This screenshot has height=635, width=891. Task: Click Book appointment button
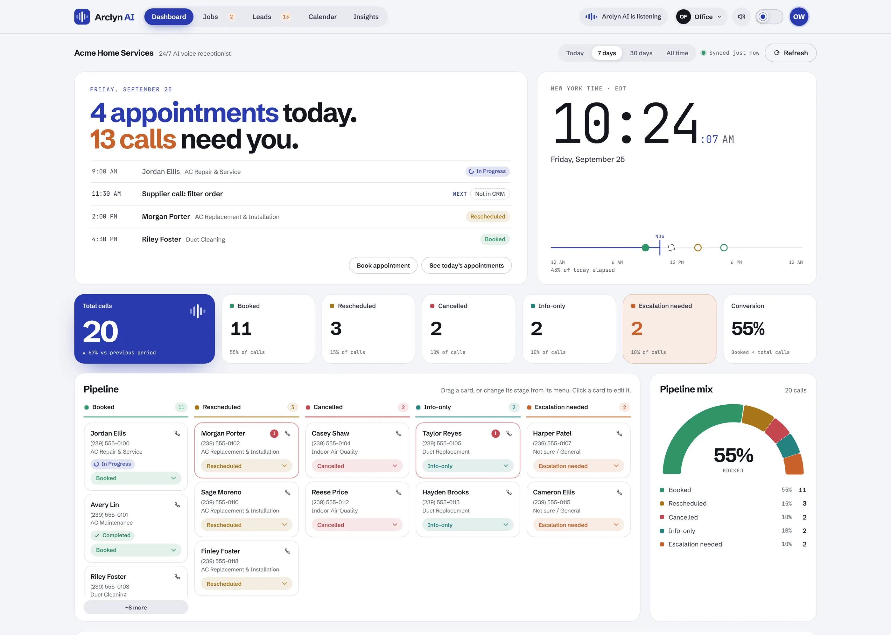tap(383, 266)
